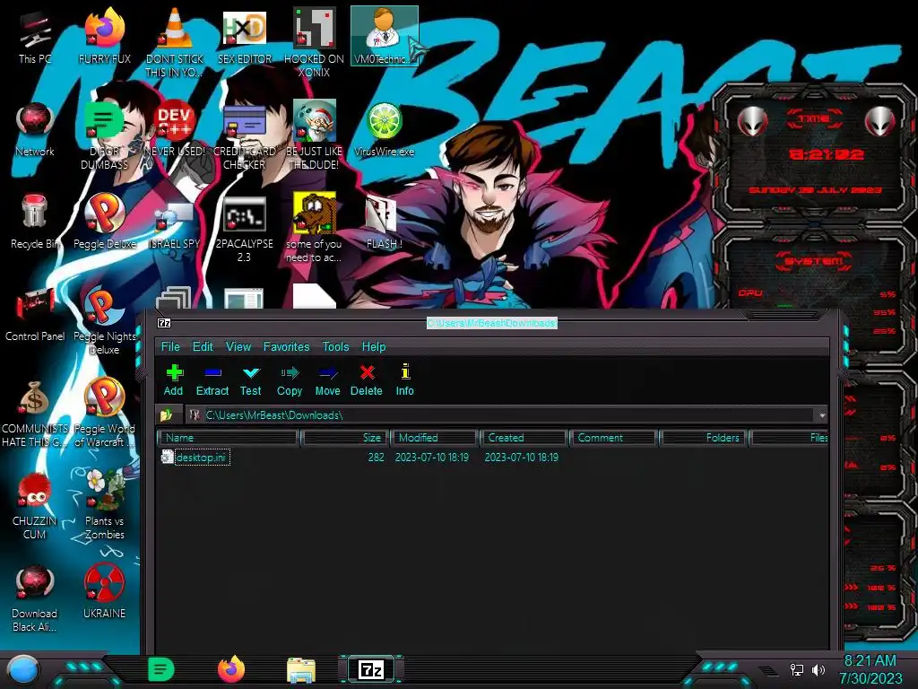Select the UKRAINE radiation icon

(104, 592)
